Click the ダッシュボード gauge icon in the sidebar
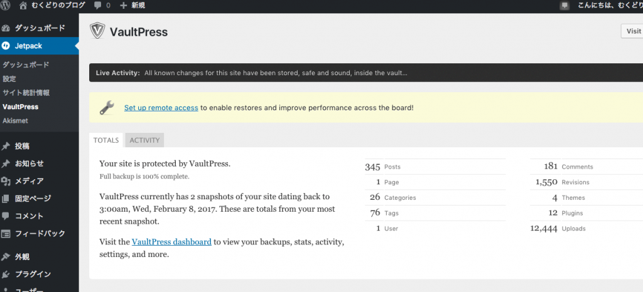This screenshot has height=292, width=643. click(6, 28)
